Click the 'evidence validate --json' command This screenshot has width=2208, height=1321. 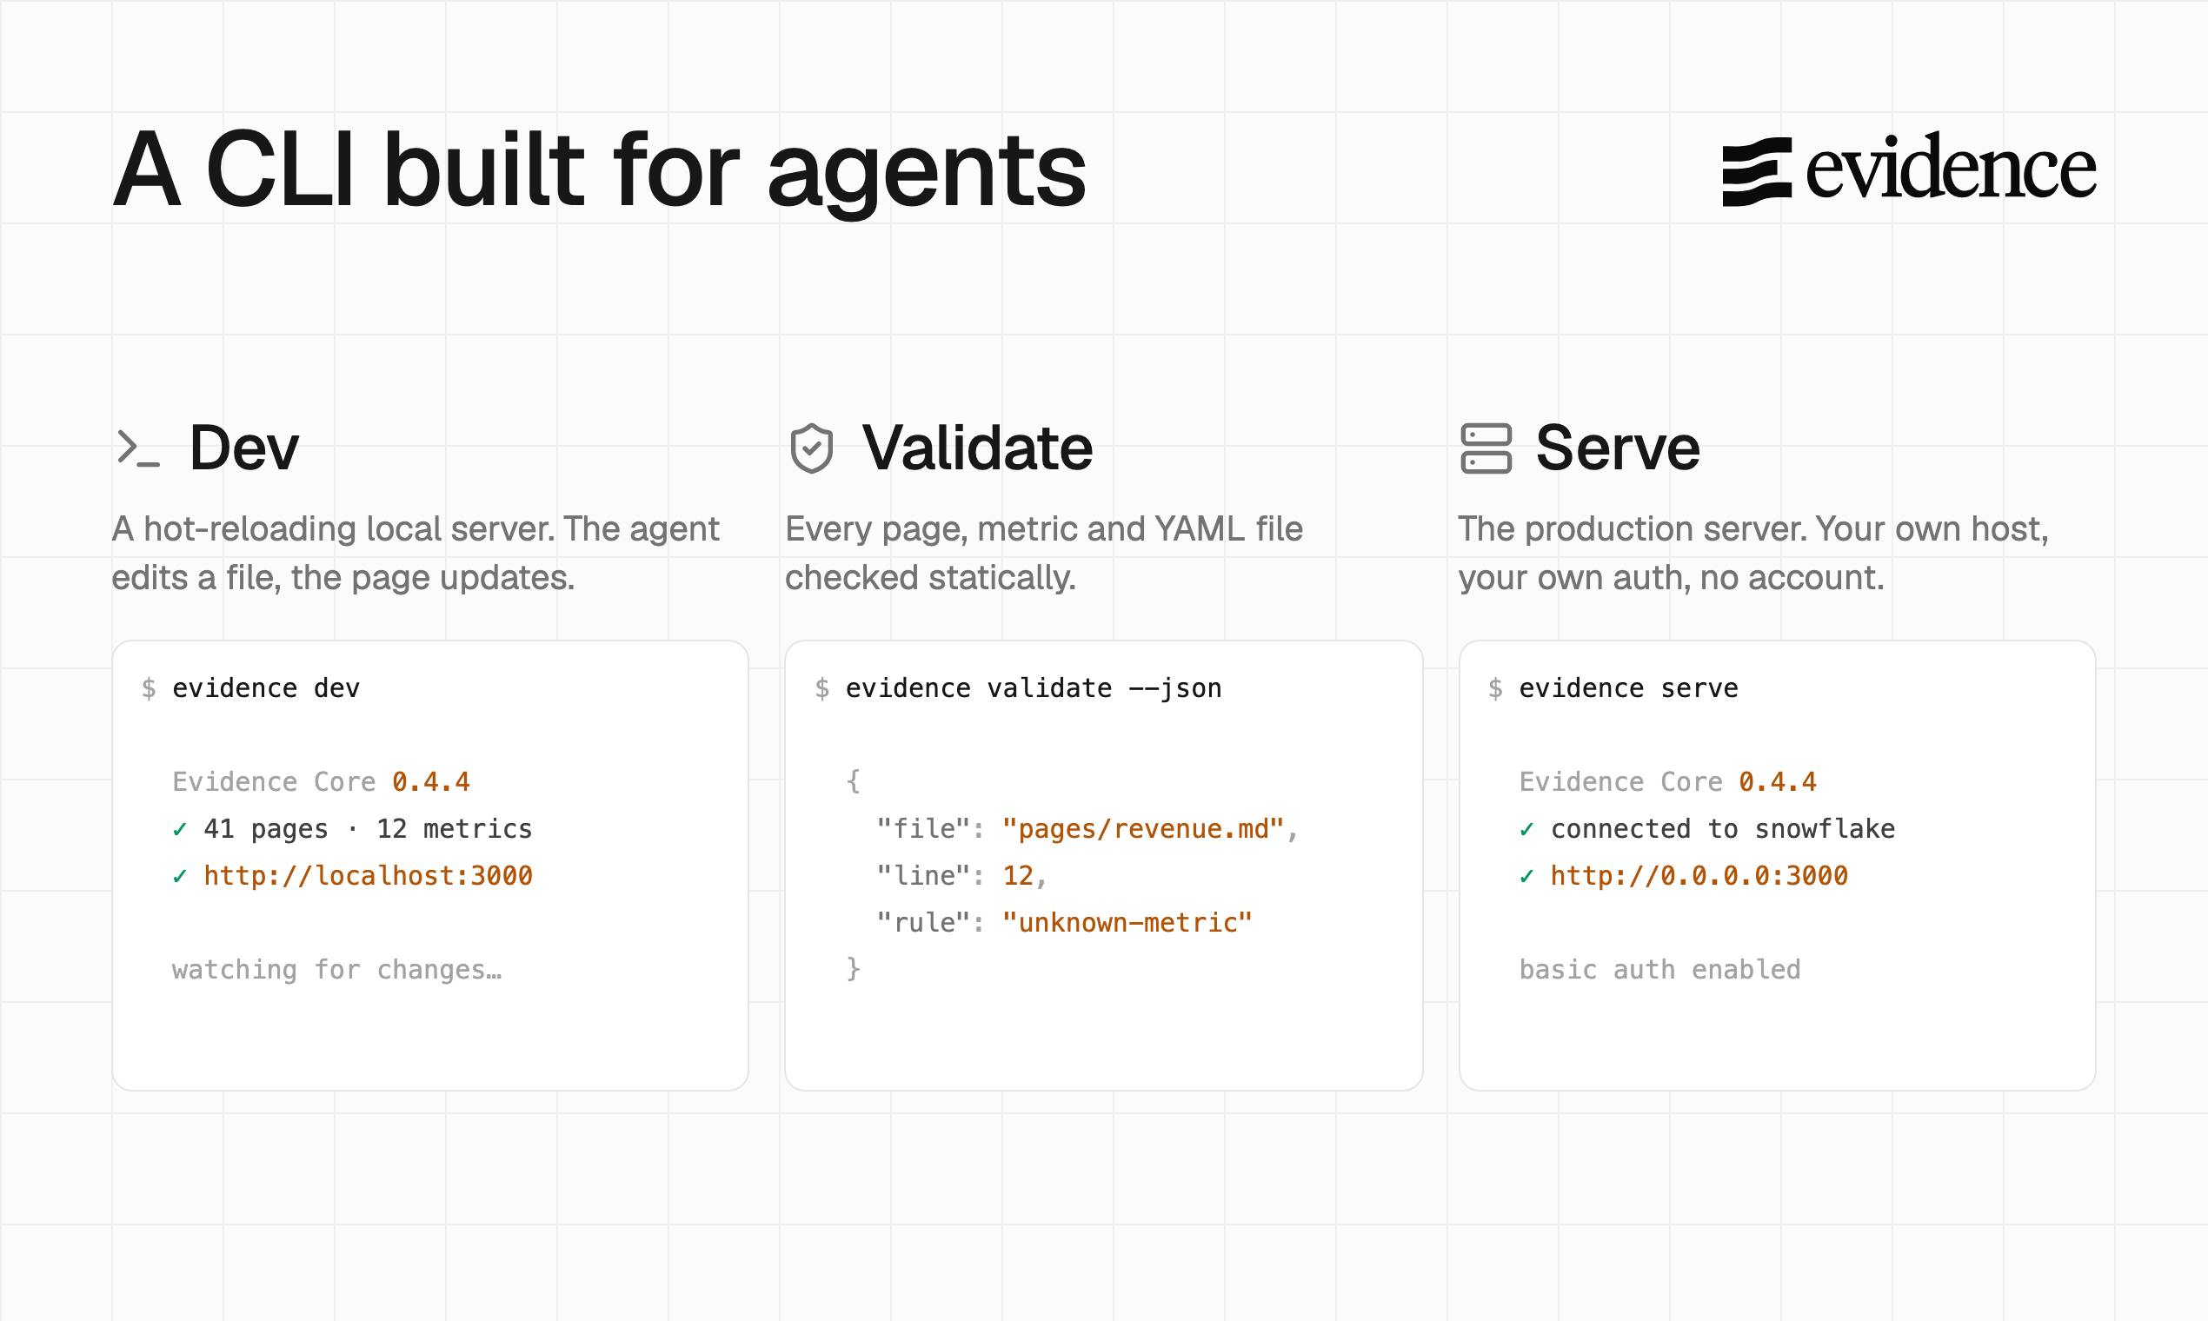(1034, 688)
